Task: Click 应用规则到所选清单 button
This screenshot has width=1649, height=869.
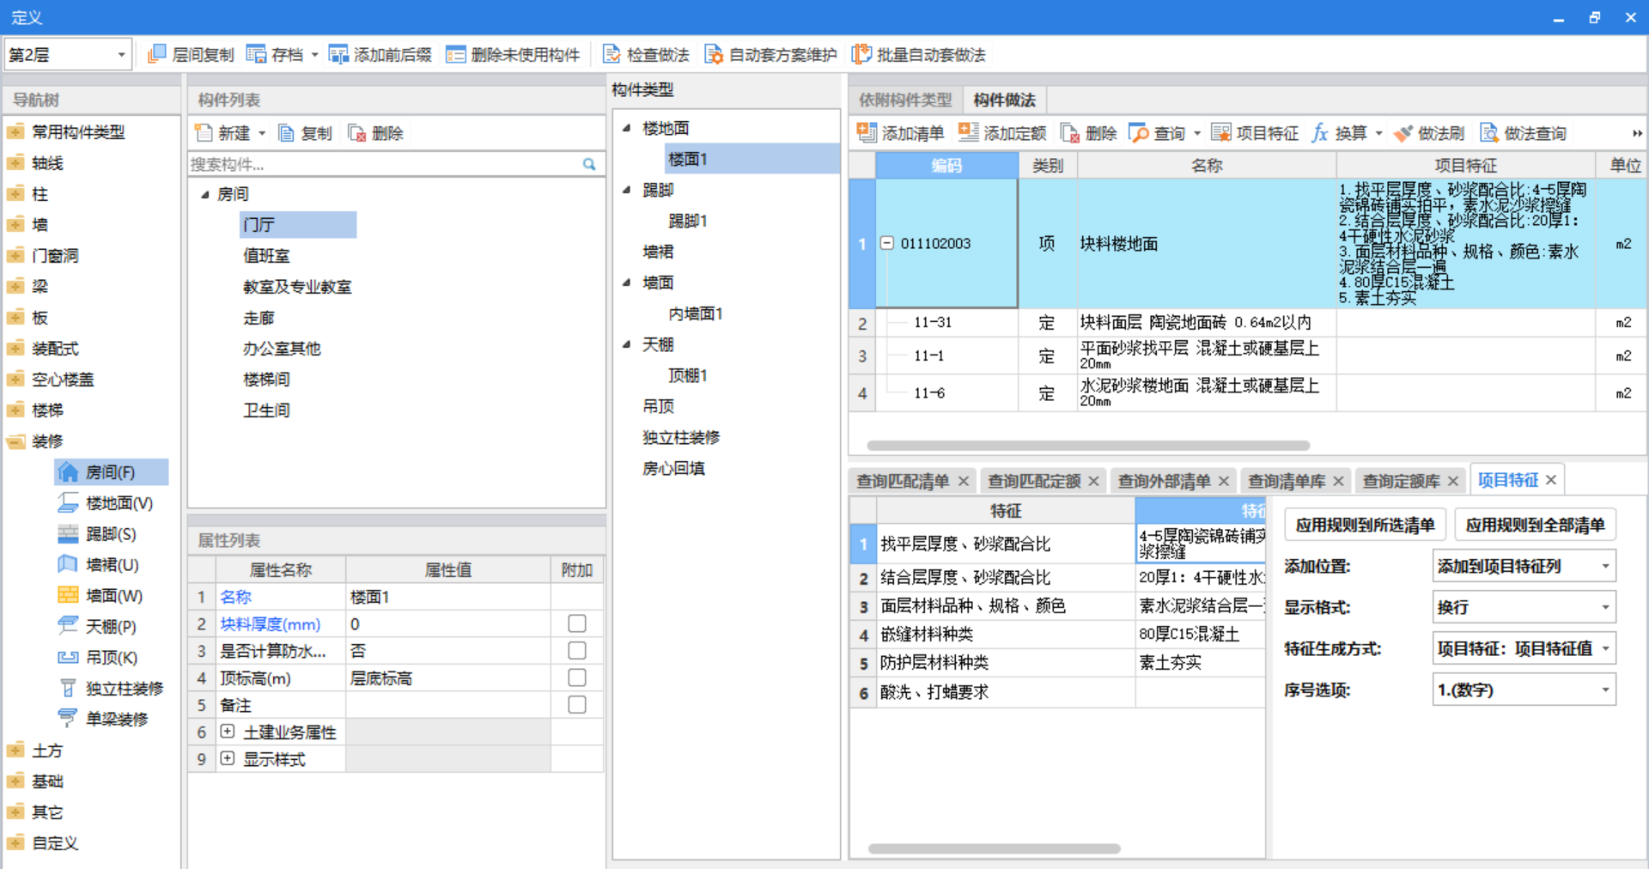Action: coord(1365,525)
